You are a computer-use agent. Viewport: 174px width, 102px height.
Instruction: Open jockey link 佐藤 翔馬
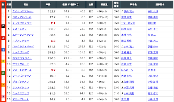129,82
